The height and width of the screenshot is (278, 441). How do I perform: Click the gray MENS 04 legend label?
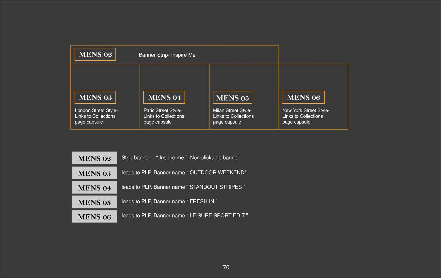[x=94, y=187]
